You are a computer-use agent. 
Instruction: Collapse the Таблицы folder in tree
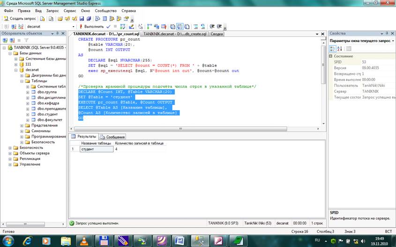22,81
